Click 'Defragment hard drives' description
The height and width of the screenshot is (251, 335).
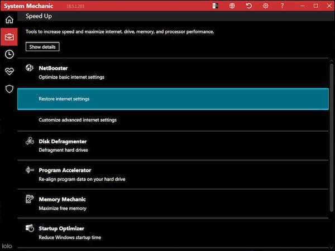[x=63, y=150]
